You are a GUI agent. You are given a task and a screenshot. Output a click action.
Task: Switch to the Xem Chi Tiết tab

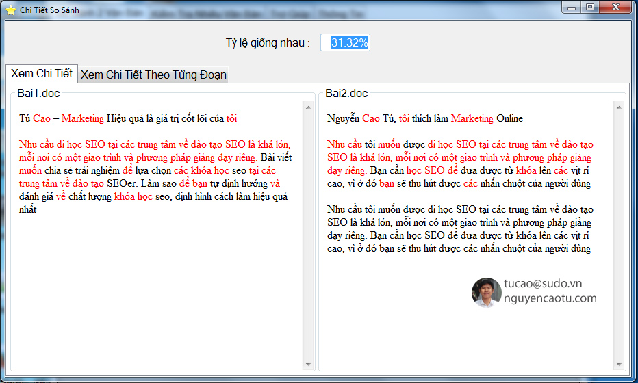(42, 73)
